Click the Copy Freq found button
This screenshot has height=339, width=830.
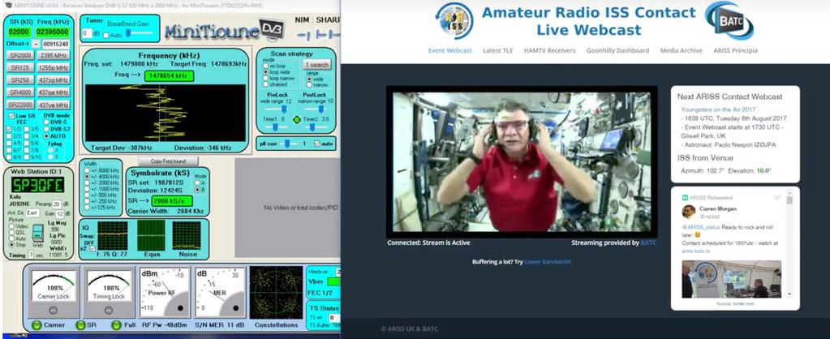pyautogui.click(x=168, y=161)
